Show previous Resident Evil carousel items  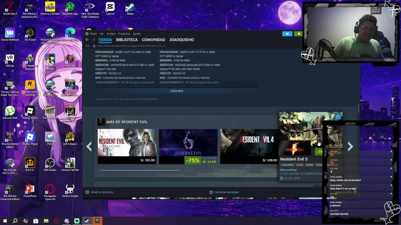tap(89, 146)
